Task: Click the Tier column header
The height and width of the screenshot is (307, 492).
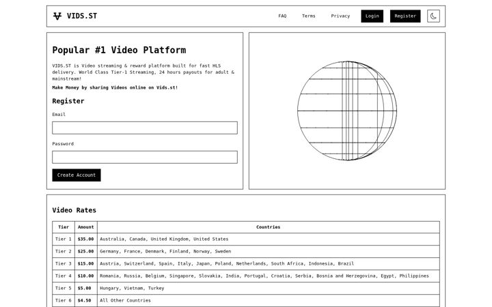Action: click(x=64, y=227)
